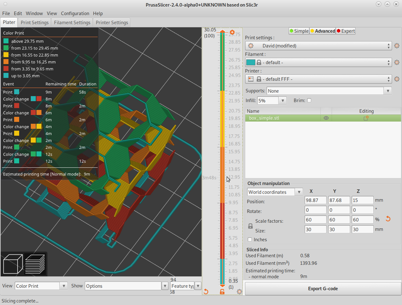Click the legend swatch for 'above 29.75 mm'
This screenshot has width=402, height=305.
pos(6,41)
